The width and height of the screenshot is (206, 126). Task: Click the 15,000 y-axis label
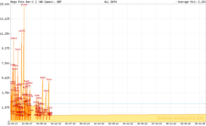(x=5, y=4)
